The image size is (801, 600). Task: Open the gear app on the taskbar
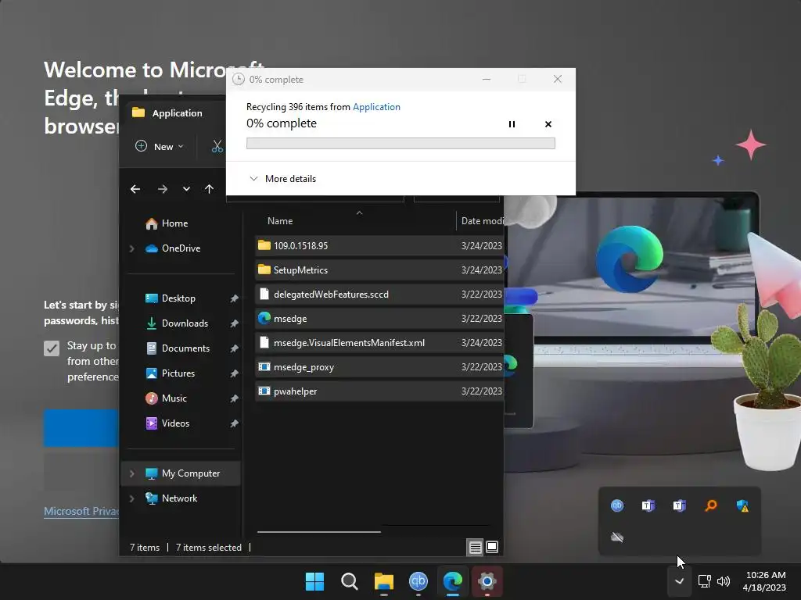(487, 581)
